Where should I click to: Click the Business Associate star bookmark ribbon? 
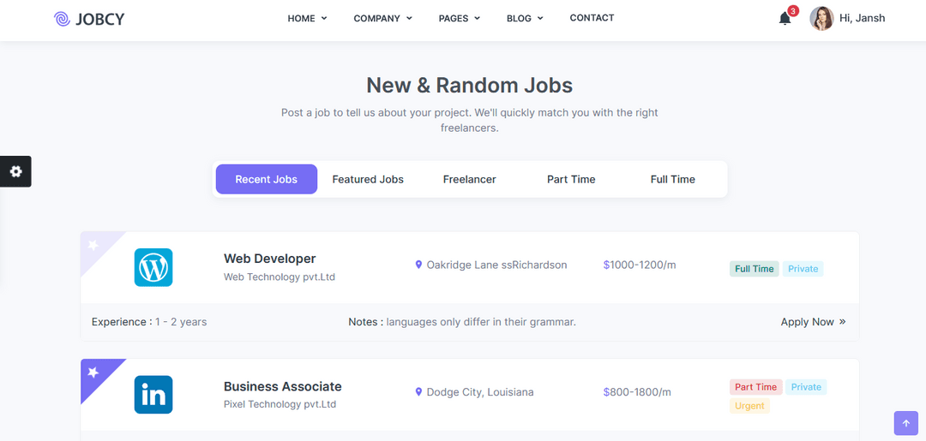(x=93, y=372)
